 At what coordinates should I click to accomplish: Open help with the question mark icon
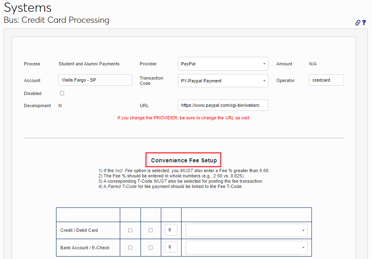364,23
